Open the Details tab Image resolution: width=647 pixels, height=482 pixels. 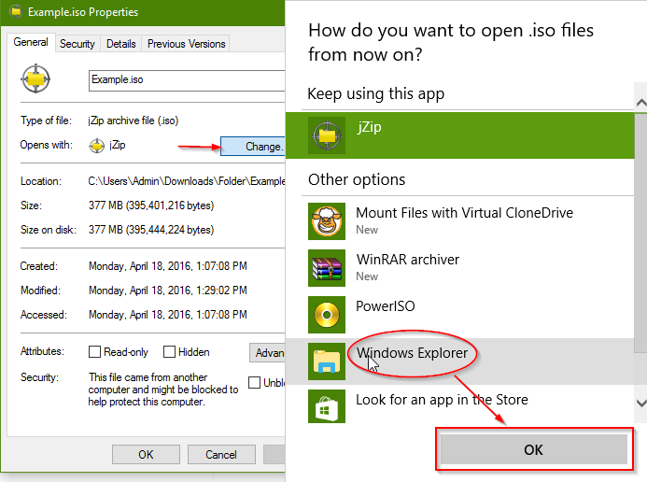(120, 44)
